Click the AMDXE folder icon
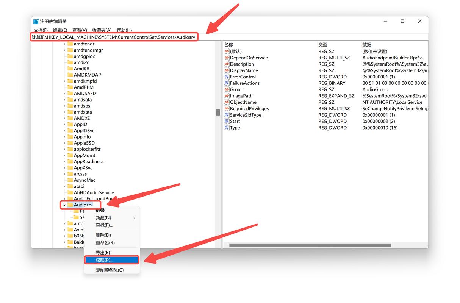This screenshot has height=303, width=460. tap(70, 118)
